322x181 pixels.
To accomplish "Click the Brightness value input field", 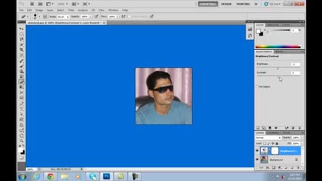I will [295, 64].
